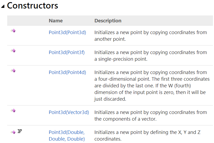214x143 pixels.
Task: Click the Name column header
Action: coord(56,21)
